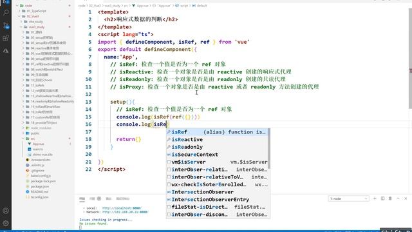The image size is (412, 232).
Task: Open the Search view in activity bar
Action: [x=6, y=13]
